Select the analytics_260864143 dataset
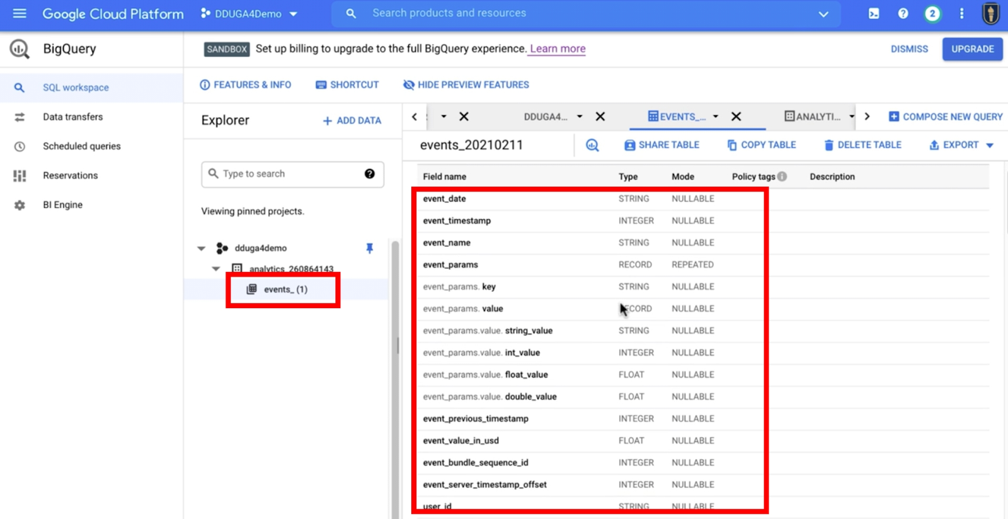 [x=291, y=269]
